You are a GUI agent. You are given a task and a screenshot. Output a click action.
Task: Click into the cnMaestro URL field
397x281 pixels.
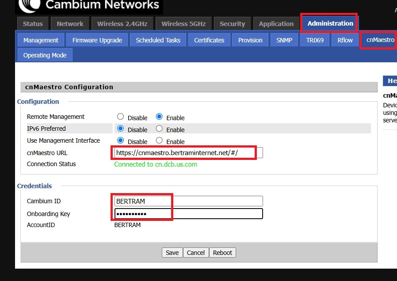pyautogui.click(x=188, y=153)
